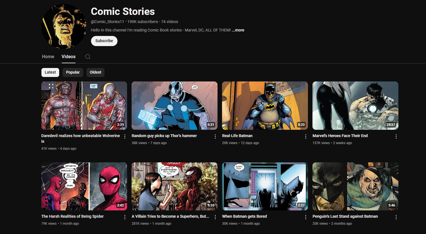Image resolution: width=426 pixels, height=234 pixels.
Task: Click '79K views • 1 month ago' text
Action: pyautogui.click(x=60, y=224)
